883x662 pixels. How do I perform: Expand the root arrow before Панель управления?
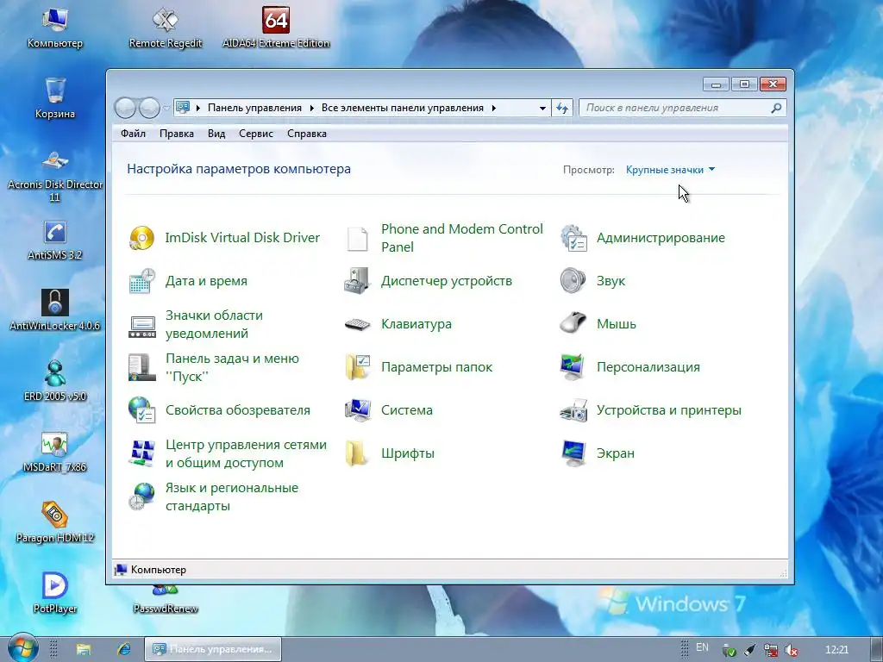(198, 108)
